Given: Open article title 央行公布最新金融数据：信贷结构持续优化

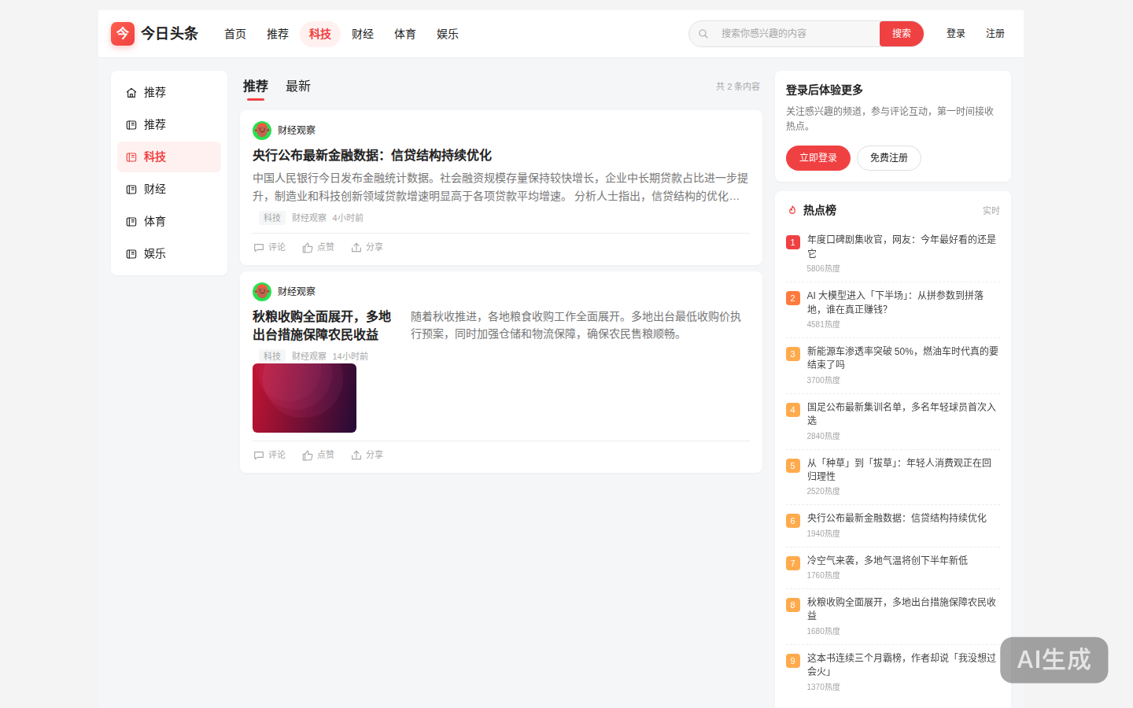Looking at the screenshot, I should [x=372, y=156].
